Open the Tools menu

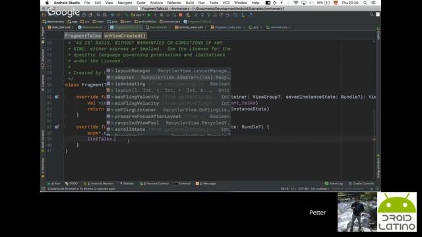pos(214,3)
